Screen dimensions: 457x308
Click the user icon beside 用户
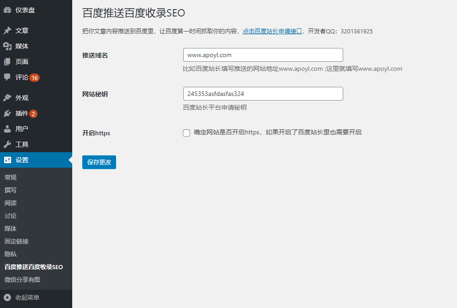coord(7,129)
